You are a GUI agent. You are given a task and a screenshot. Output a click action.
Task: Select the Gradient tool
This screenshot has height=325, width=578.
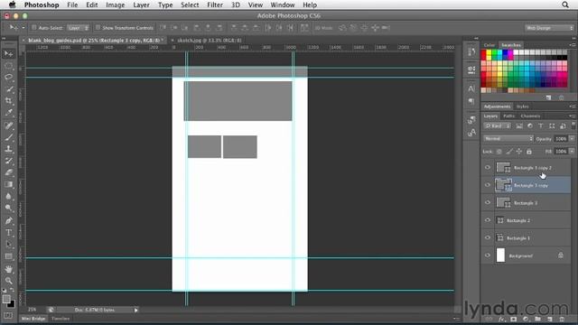coord(8,184)
